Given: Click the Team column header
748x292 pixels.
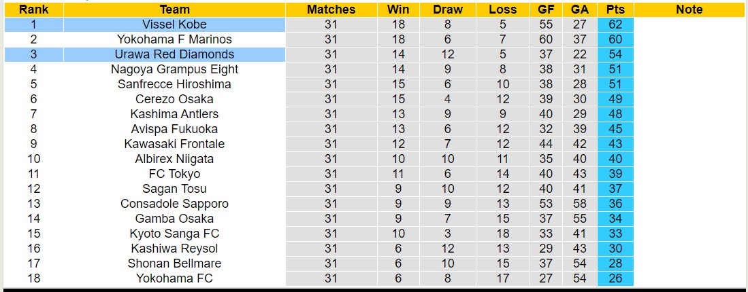Looking at the screenshot, I should click(x=175, y=10).
